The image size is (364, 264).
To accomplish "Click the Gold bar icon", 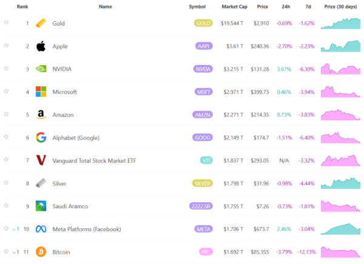I will [x=41, y=23].
